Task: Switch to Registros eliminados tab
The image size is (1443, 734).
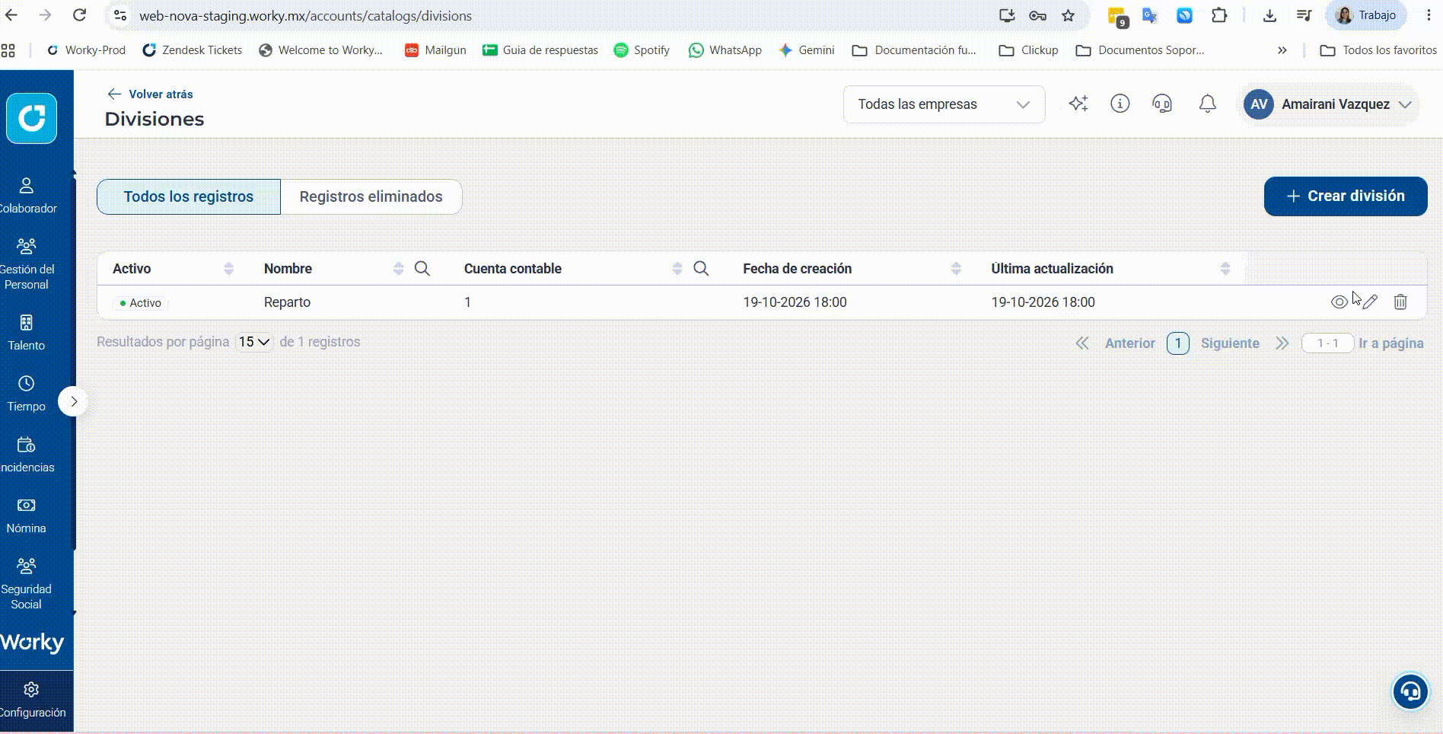Action: click(x=371, y=196)
